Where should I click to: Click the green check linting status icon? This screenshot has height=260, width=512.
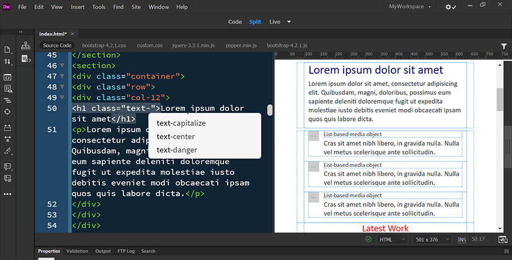coord(368,239)
